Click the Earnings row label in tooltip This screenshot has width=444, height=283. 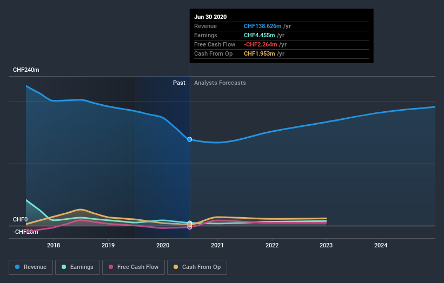click(x=206, y=35)
